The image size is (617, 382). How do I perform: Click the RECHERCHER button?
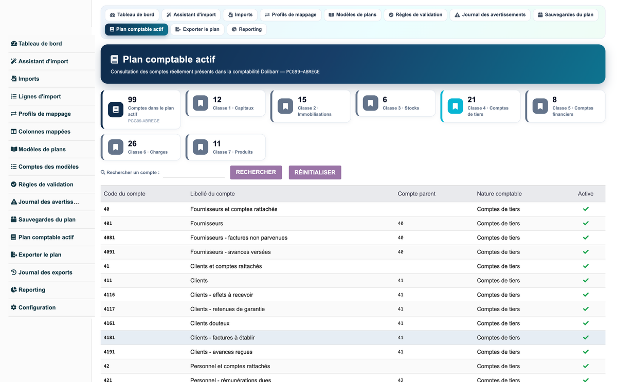[256, 172]
